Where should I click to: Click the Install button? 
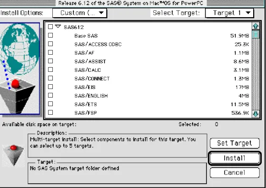(235, 158)
